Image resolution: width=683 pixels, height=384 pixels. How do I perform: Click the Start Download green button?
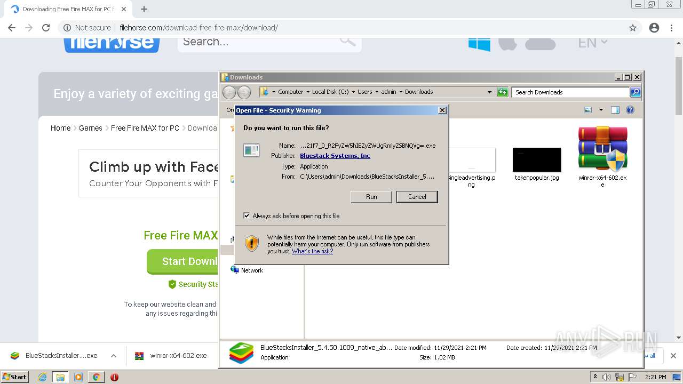click(182, 261)
